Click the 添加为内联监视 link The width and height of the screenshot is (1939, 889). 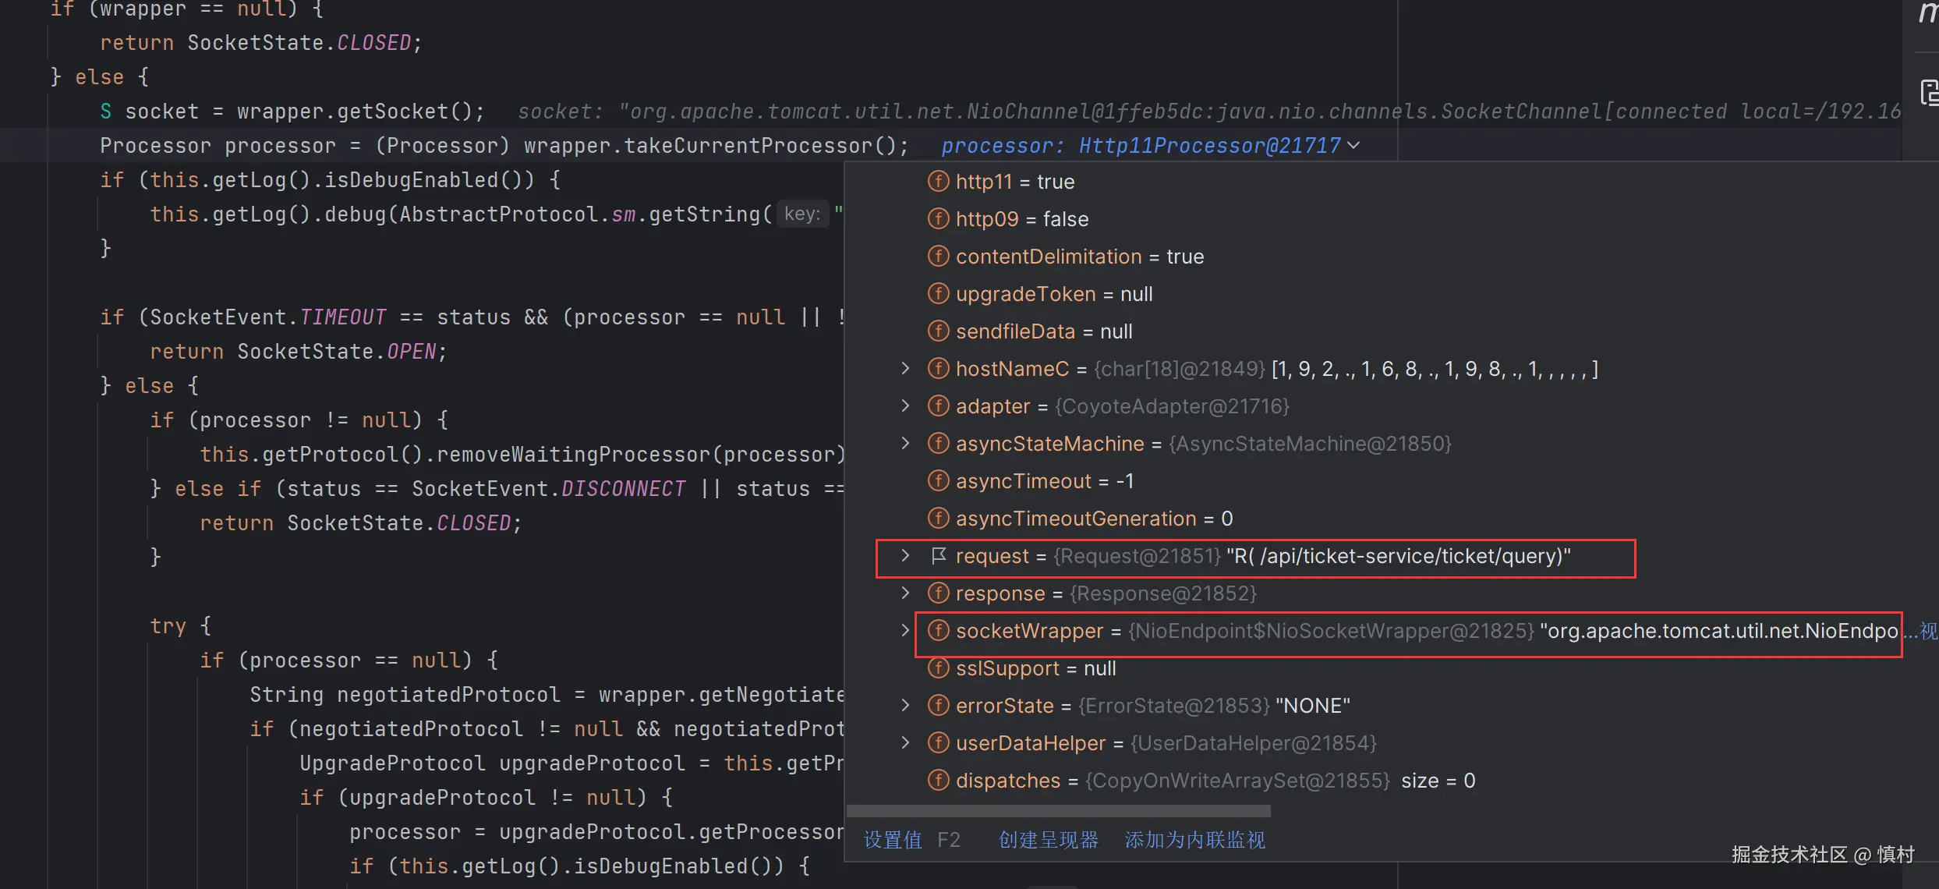(x=1194, y=840)
